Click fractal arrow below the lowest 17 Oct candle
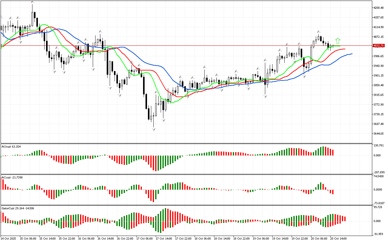The height and width of the screenshot is (242, 388). (154, 129)
